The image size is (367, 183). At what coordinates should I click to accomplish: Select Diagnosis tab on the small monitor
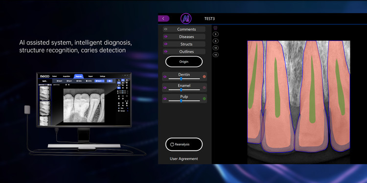78,76
